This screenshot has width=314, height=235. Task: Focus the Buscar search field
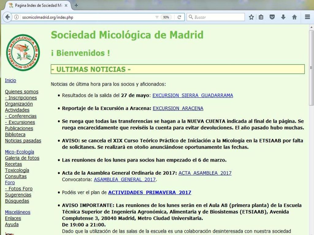click(216, 17)
